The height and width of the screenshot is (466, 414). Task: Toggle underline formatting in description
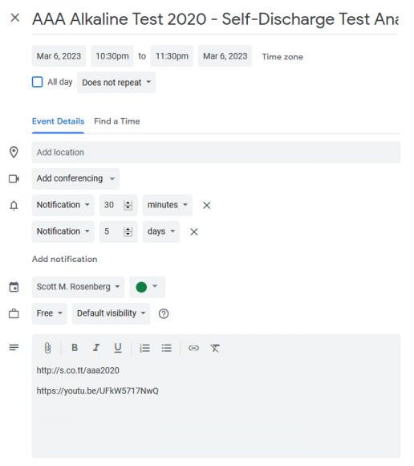[118, 347]
